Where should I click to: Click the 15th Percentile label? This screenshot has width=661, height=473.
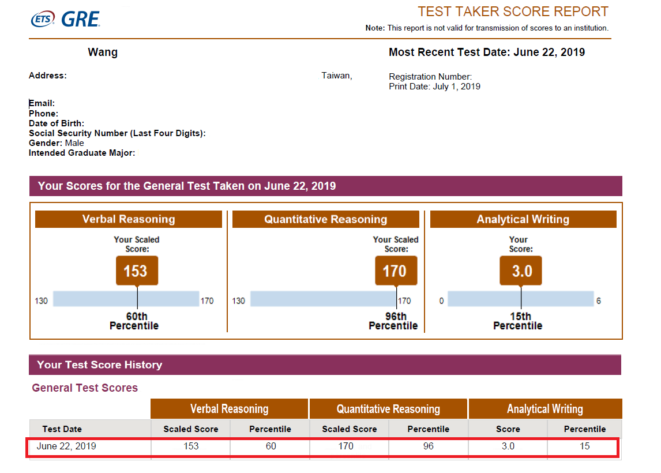518,321
